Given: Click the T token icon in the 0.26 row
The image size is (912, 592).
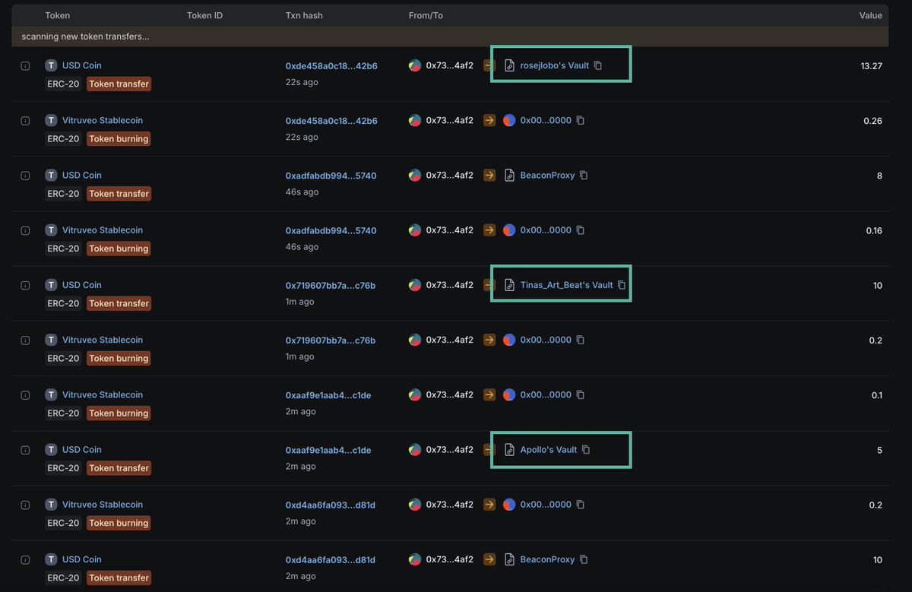Looking at the screenshot, I should [x=51, y=120].
